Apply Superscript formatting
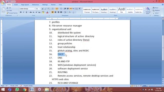This screenshot has width=164, height=92. tap(36, 12)
